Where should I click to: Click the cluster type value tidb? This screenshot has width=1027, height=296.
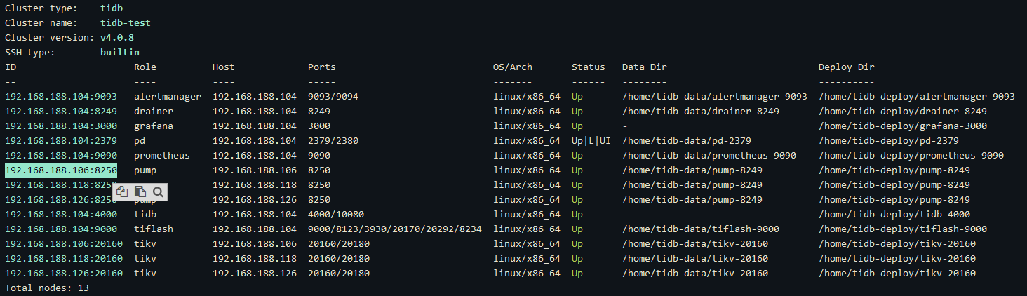coord(112,8)
